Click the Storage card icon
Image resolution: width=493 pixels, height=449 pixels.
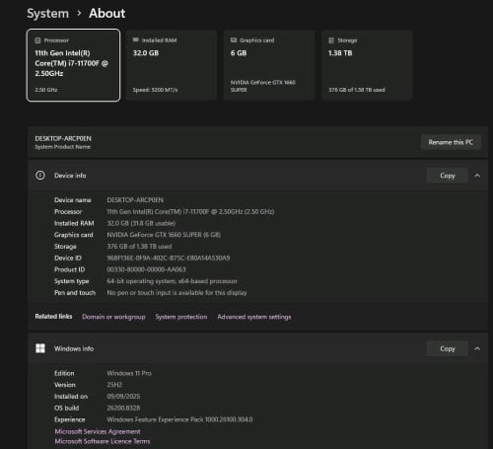pos(331,40)
